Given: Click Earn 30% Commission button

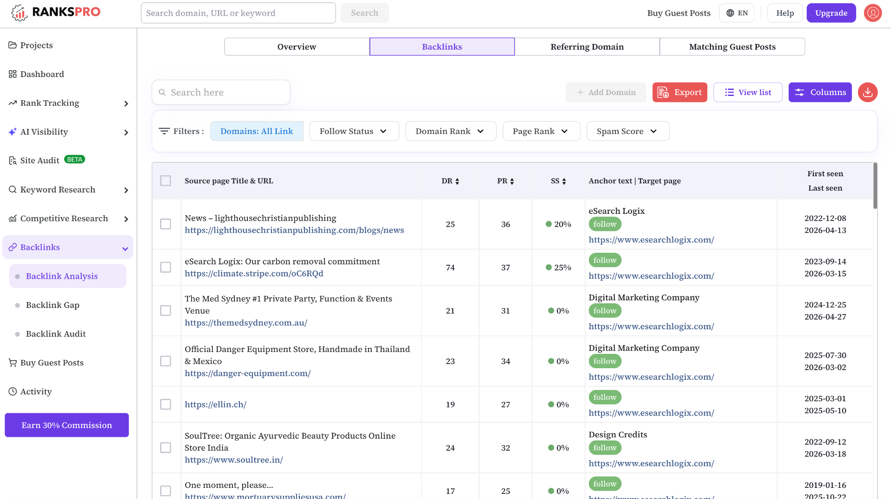Looking at the screenshot, I should pyautogui.click(x=67, y=425).
